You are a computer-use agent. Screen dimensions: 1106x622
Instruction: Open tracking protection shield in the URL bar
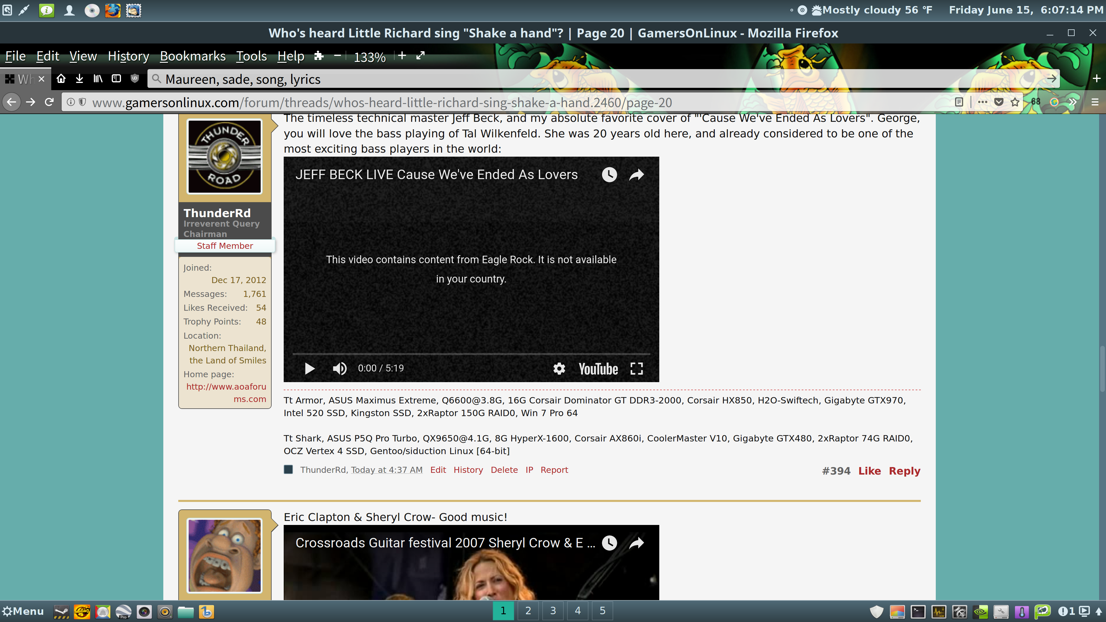(x=82, y=102)
